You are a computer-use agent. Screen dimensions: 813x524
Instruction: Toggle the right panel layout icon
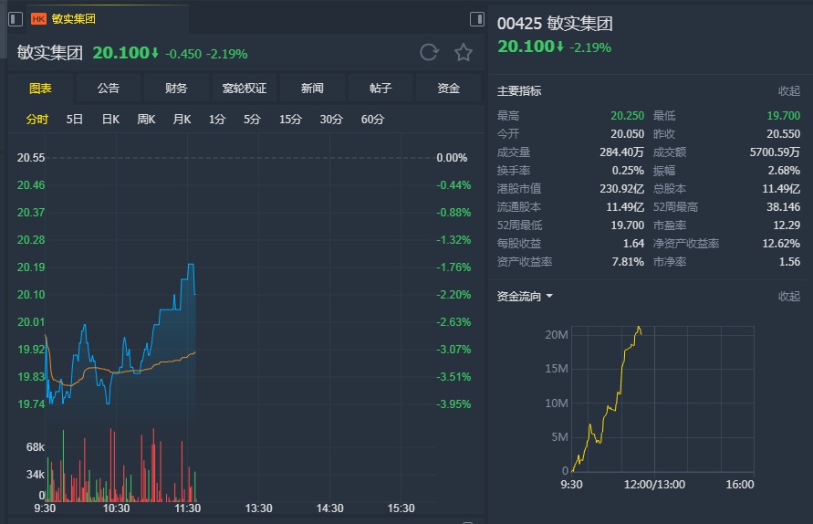tap(477, 19)
